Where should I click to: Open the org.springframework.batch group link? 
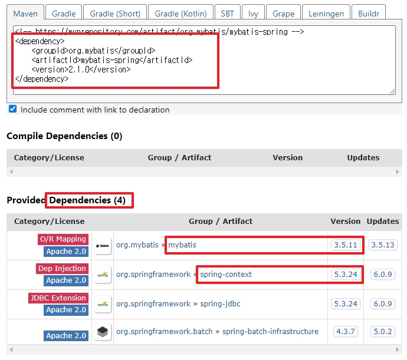(165, 332)
